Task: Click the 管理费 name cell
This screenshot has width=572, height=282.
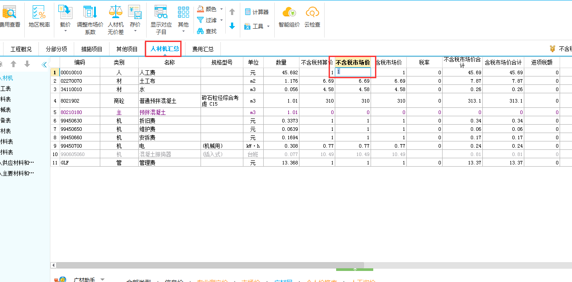Action: (x=170, y=163)
